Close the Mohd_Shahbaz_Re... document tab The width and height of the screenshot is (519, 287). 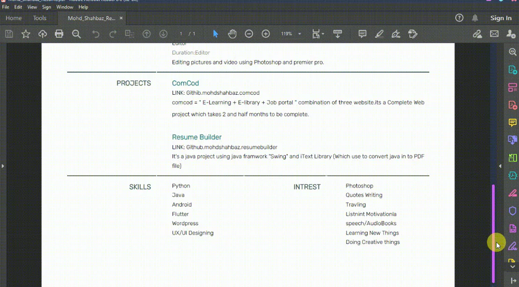click(121, 18)
